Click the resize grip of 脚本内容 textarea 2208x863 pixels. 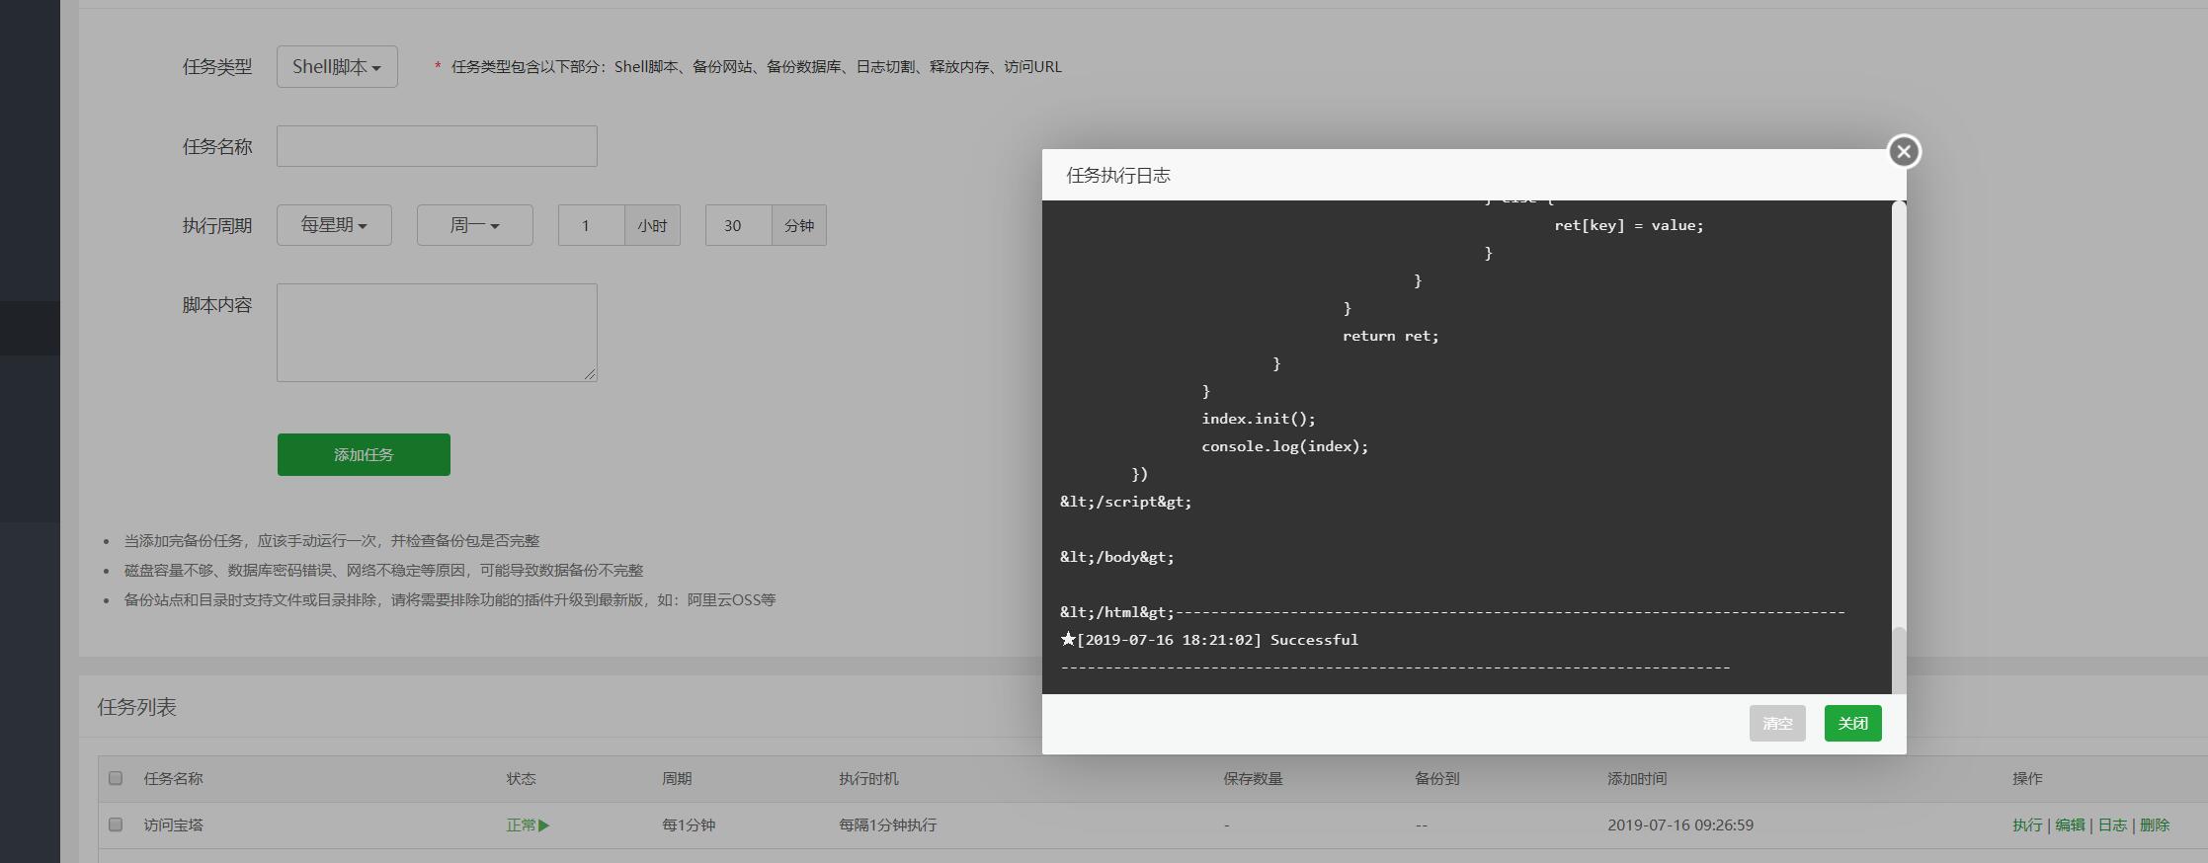(x=590, y=374)
